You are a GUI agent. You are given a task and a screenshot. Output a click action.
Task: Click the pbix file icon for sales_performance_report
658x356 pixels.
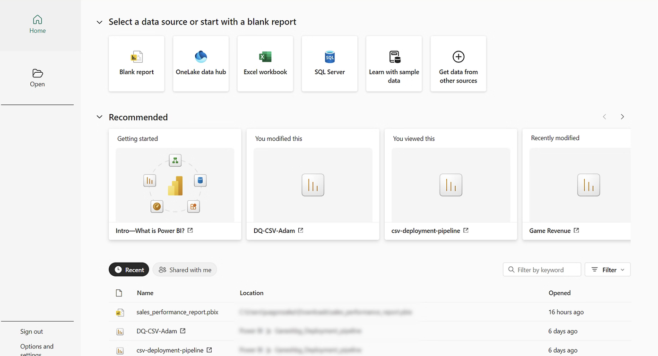point(120,313)
